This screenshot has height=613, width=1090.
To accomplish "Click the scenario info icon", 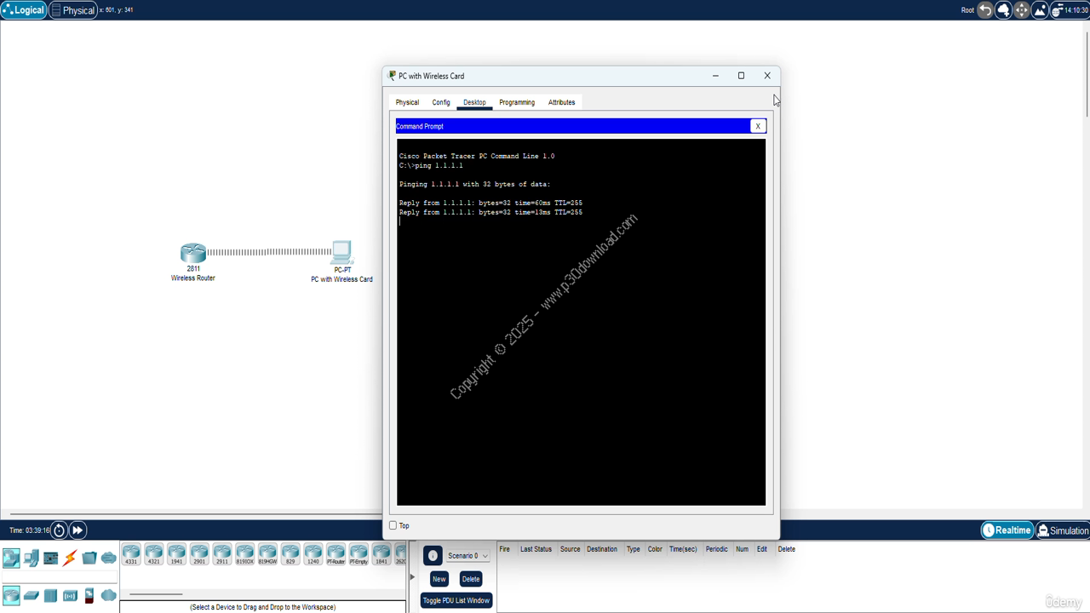I will 433,556.
